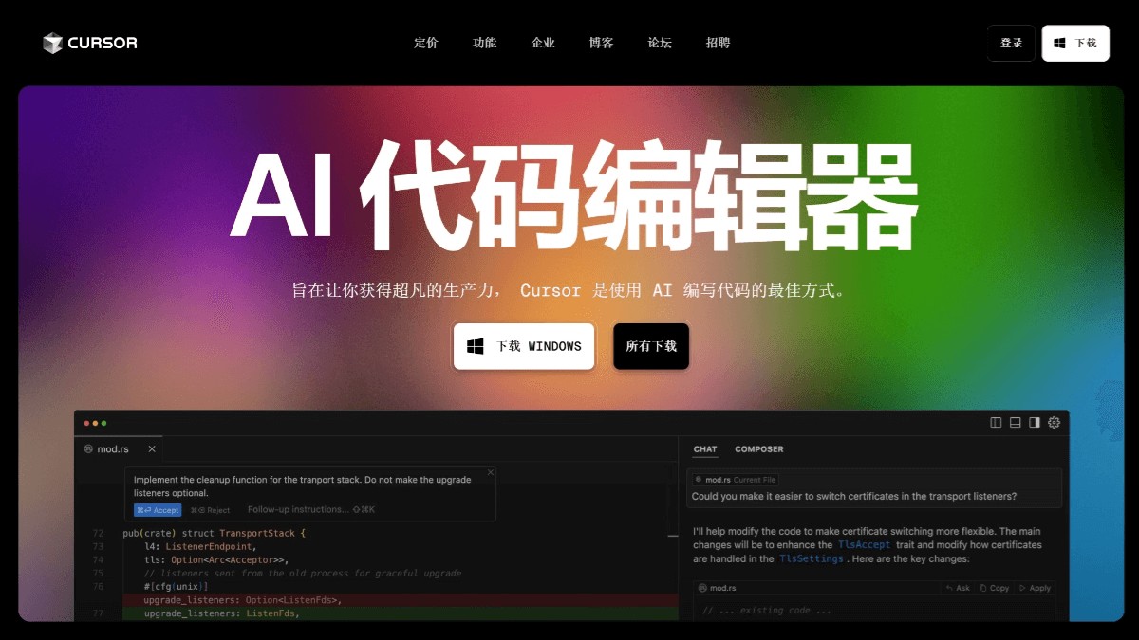
Task: Open the editor settings gear
Action: point(1054,423)
